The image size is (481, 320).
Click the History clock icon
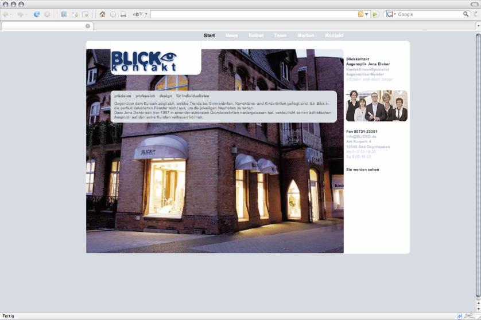113,14
